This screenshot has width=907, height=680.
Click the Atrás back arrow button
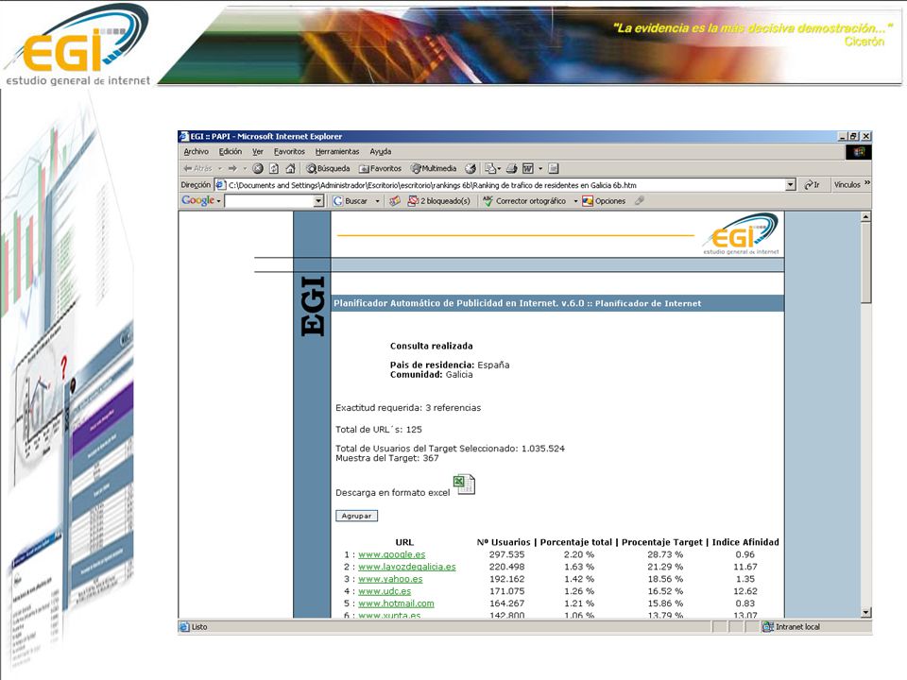[197, 168]
